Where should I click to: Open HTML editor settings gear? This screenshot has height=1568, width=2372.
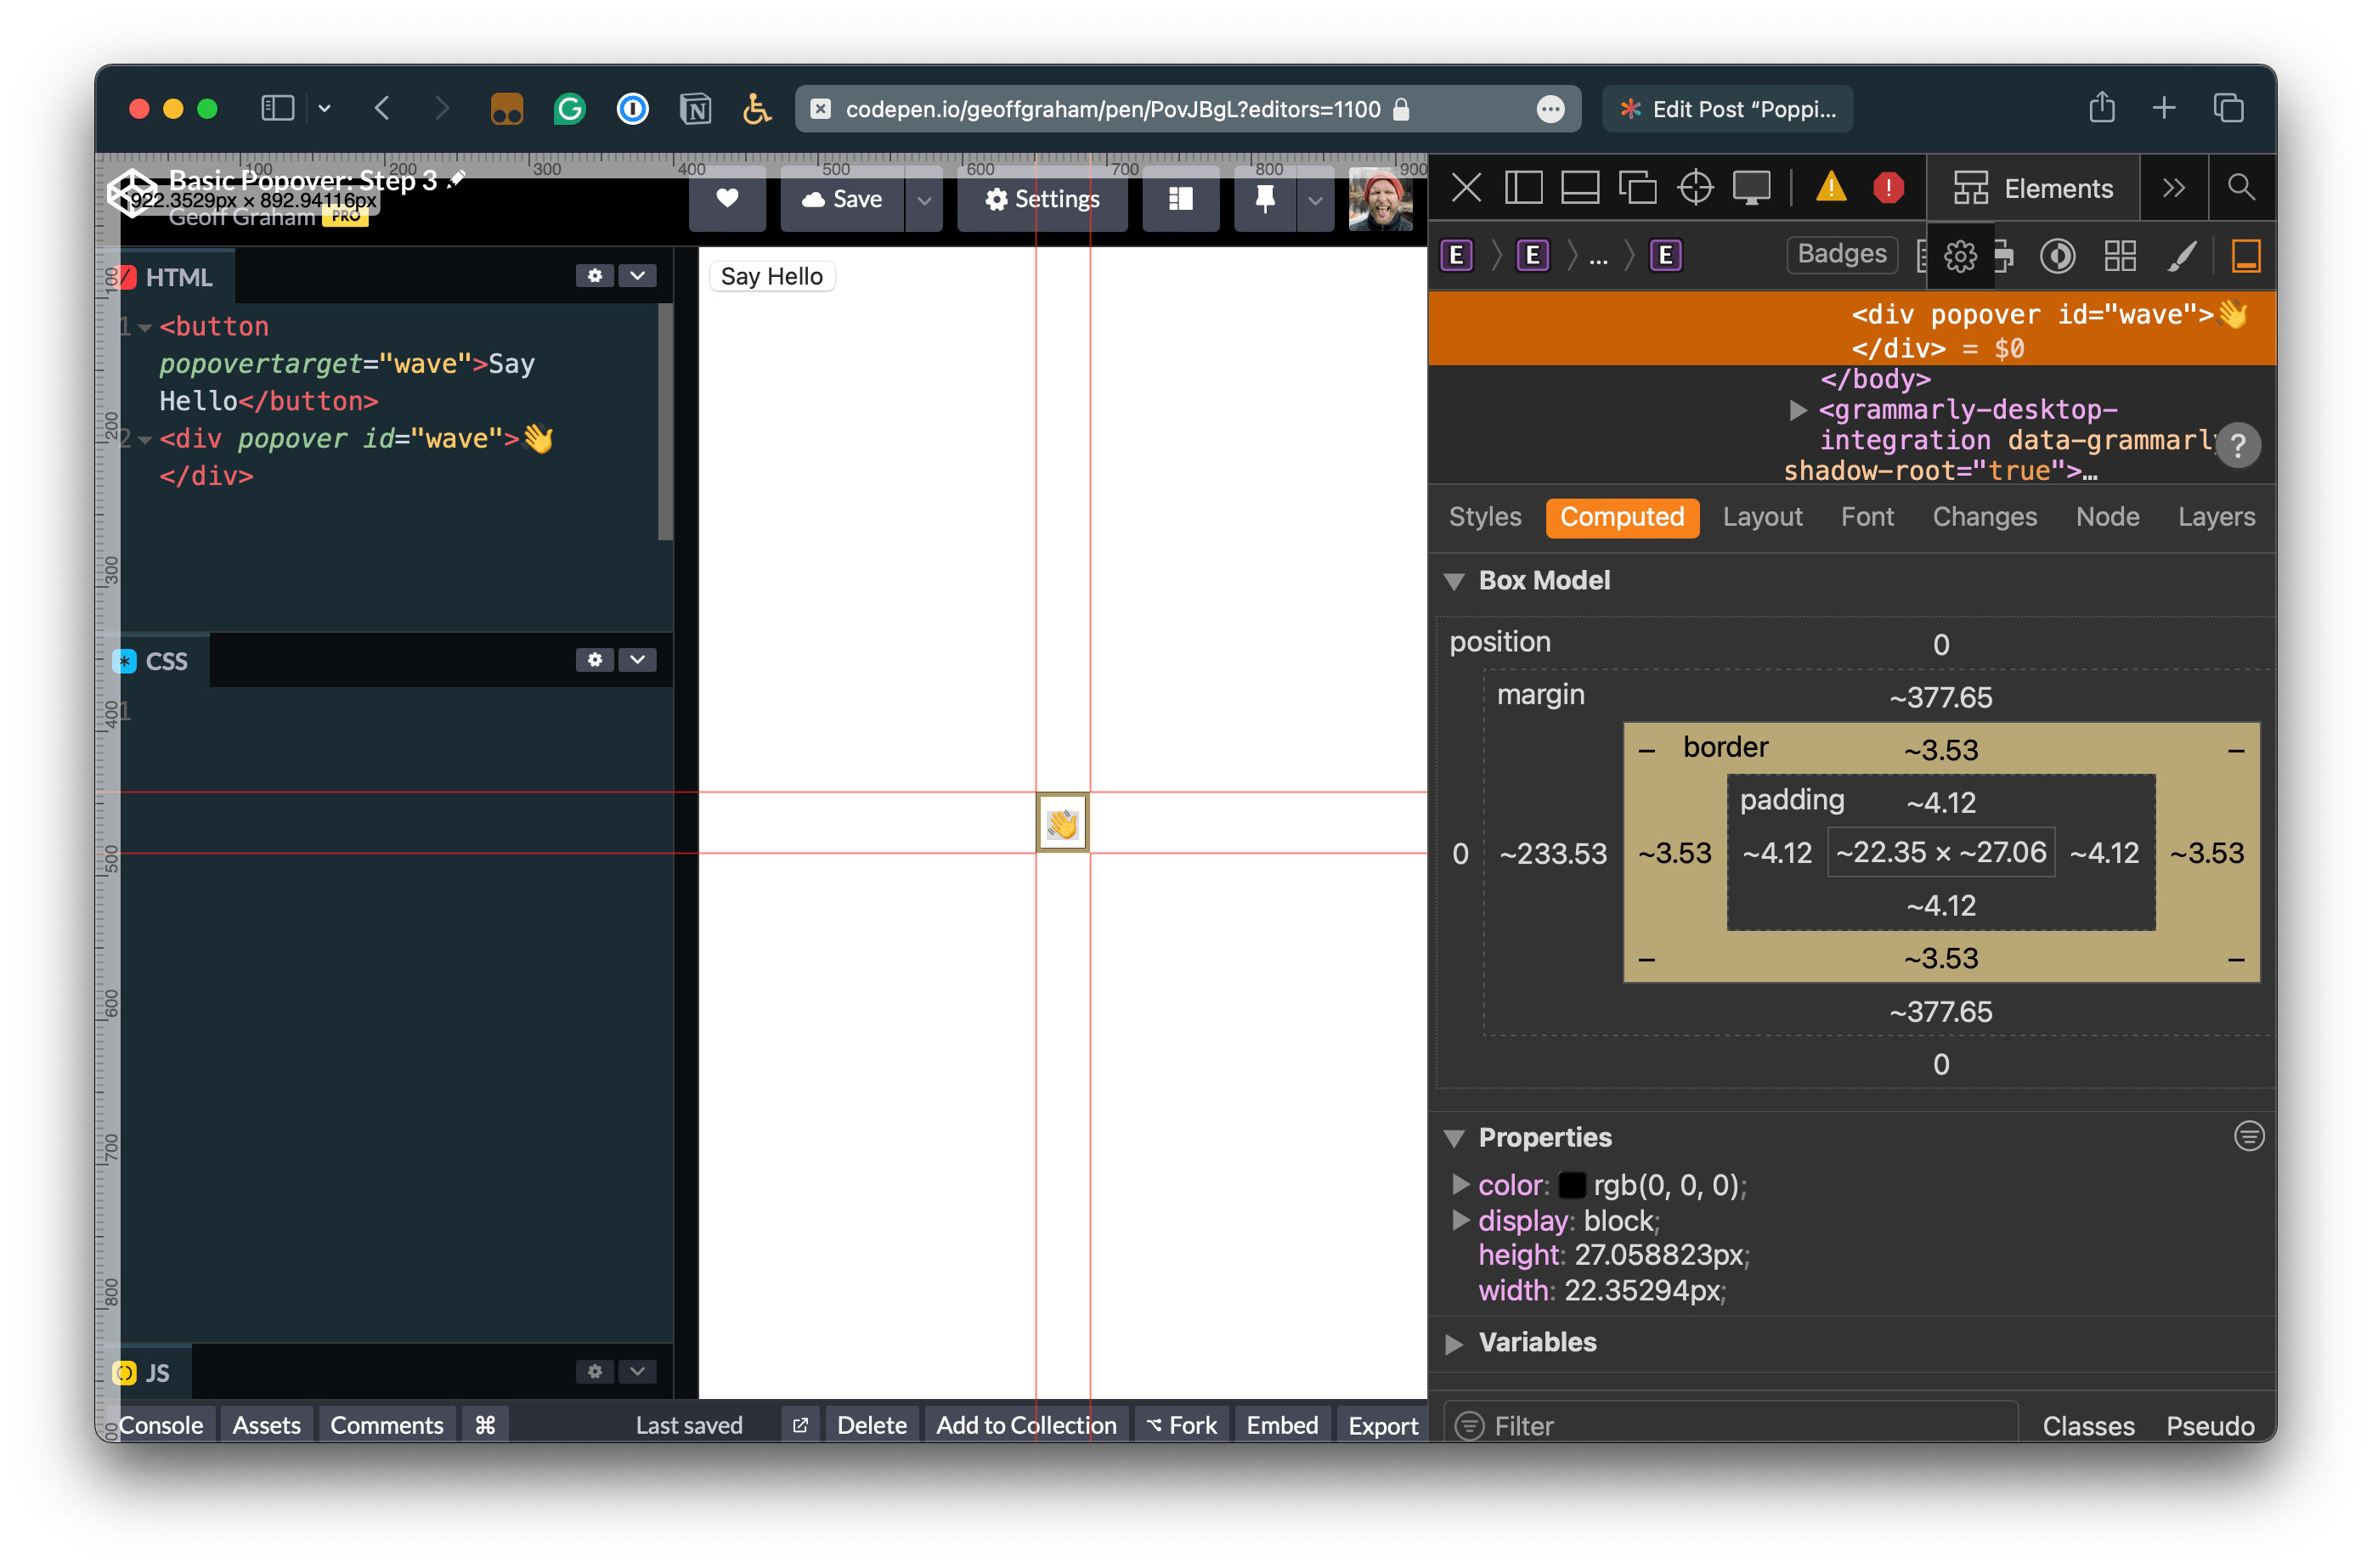tap(594, 276)
